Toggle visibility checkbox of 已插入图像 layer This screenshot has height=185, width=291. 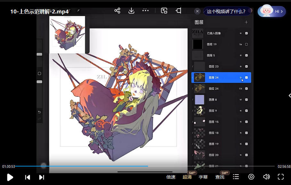coord(246,33)
